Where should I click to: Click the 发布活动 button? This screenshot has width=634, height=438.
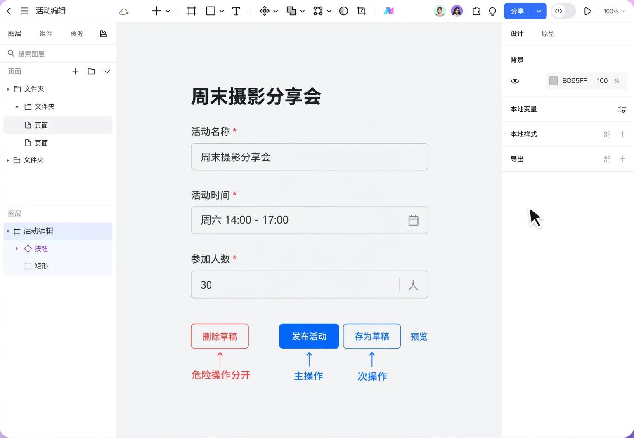pyautogui.click(x=309, y=336)
